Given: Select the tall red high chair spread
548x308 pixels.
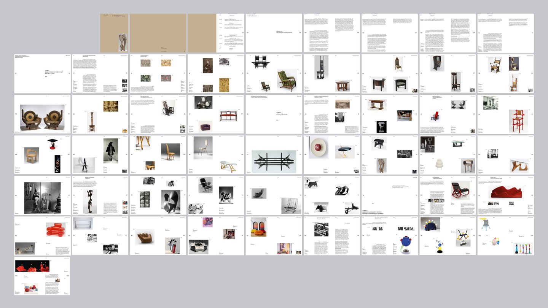Looking at the screenshot, I should (x=505, y=114).
